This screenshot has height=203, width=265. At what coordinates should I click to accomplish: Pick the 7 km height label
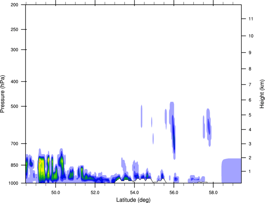click(250, 85)
